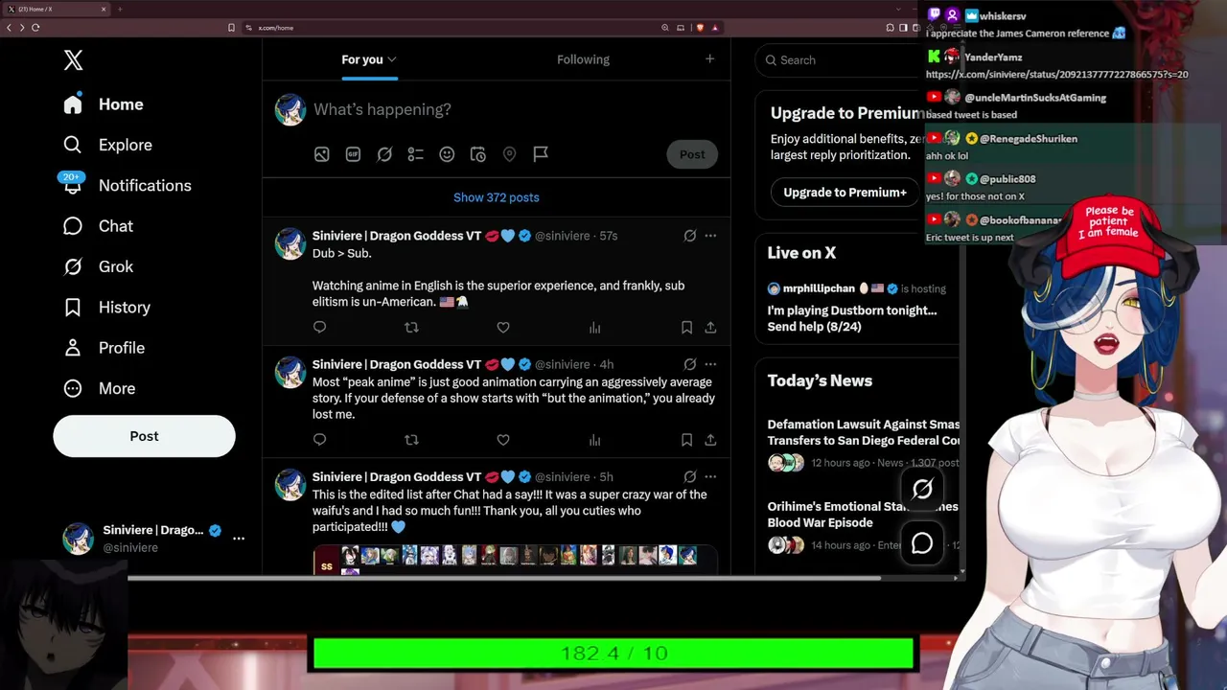Image resolution: width=1227 pixels, height=690 pixels.
Task: Share the peak anime post
Action: pyautogui.click(x=710, y=440)
